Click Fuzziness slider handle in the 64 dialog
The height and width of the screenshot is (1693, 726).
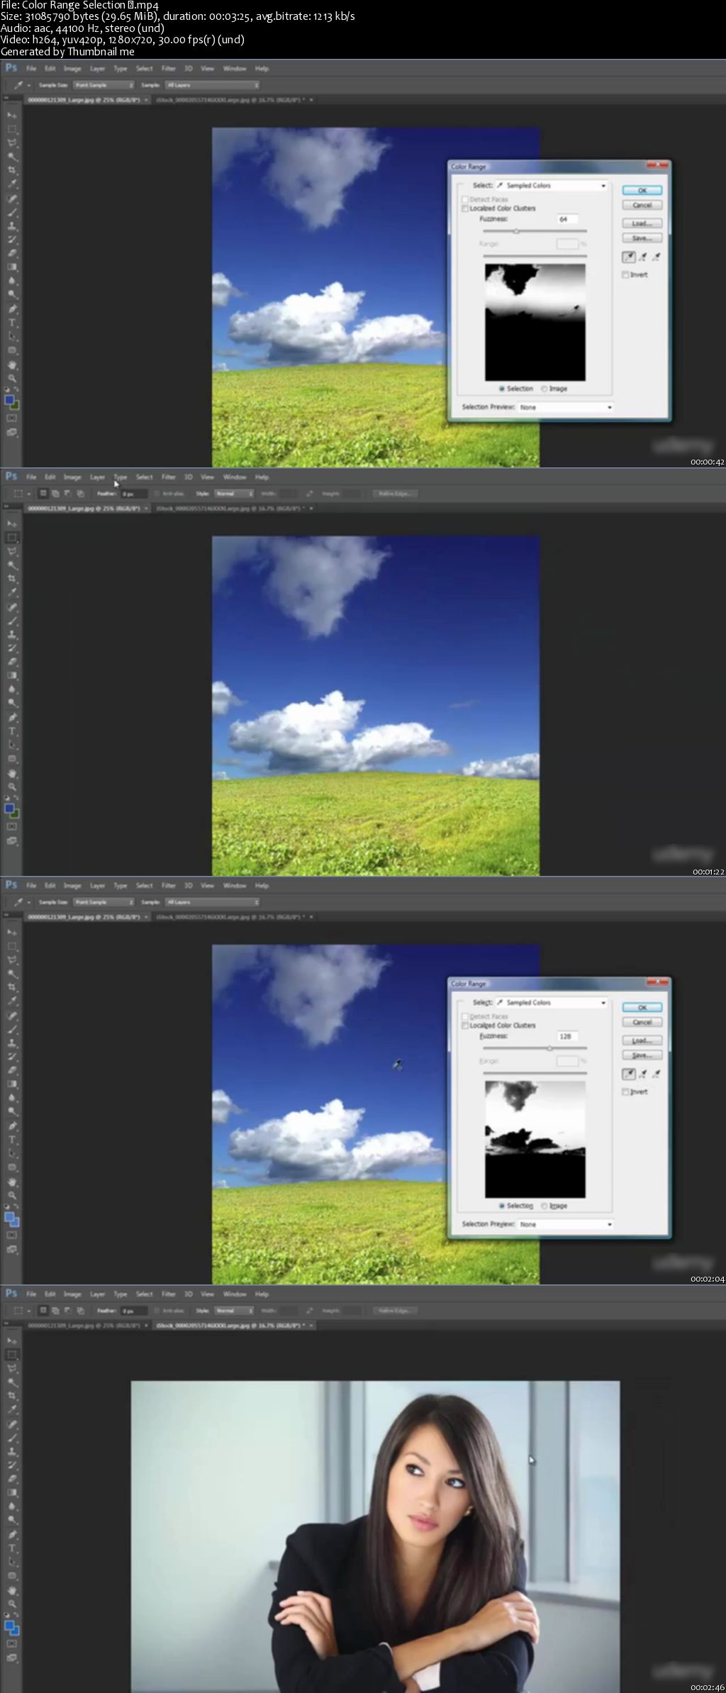point(516,231)
